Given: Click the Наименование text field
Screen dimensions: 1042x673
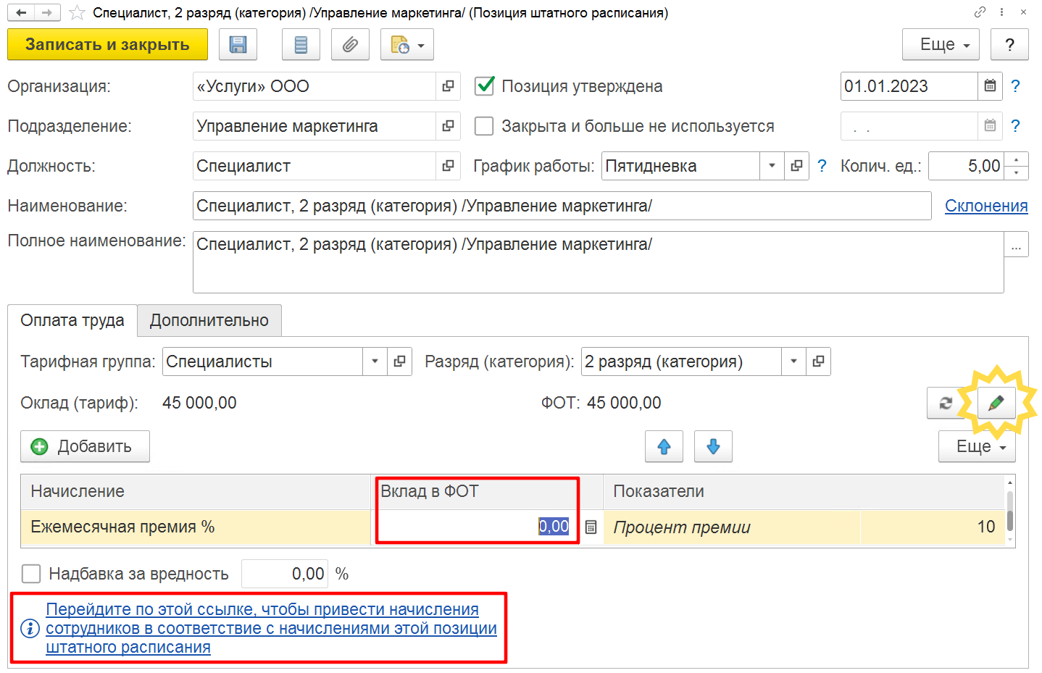Looking at the screenshot, I should coord(562,206).
